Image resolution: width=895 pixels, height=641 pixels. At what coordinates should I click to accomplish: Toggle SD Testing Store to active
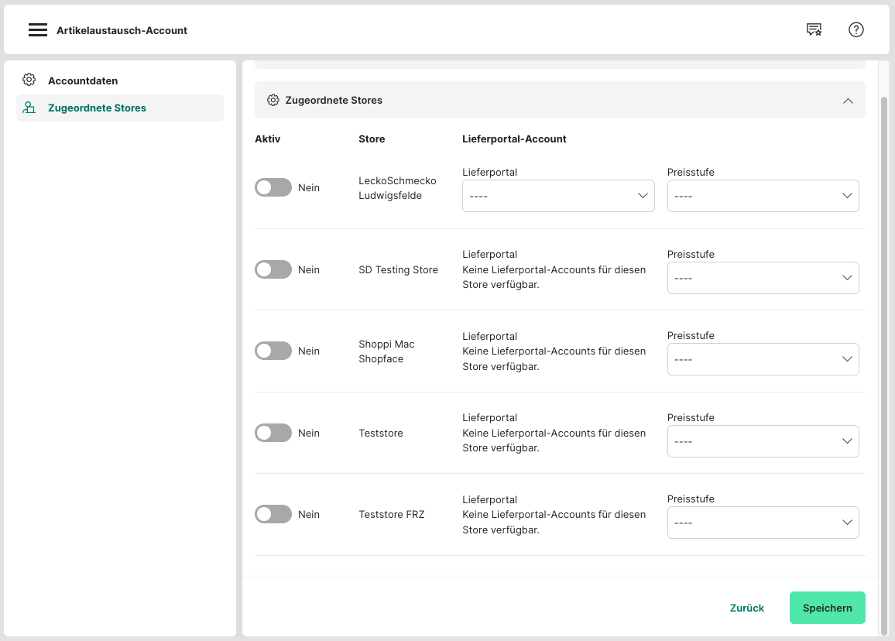tap(273, 269)
